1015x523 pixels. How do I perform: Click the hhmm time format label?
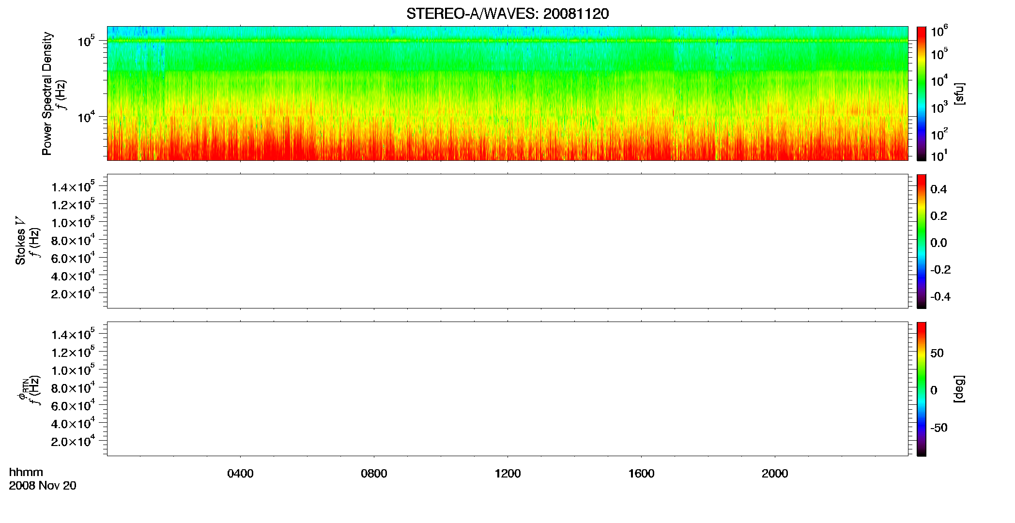pos(26,473)
